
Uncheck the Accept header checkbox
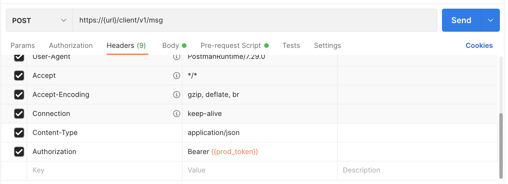click(19, 76)
